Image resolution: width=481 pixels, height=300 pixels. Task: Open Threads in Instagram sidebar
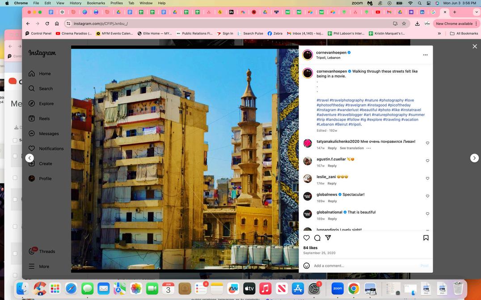42,251
